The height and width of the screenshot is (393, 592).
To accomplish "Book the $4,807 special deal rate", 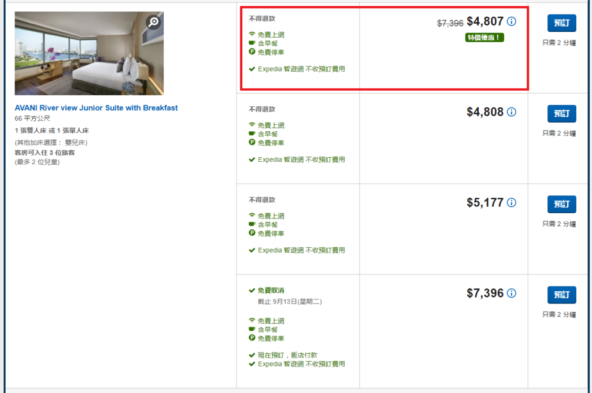I will click(x=561, y=23).
